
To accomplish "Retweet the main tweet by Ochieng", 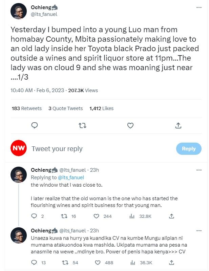I will tap(82, 126).
